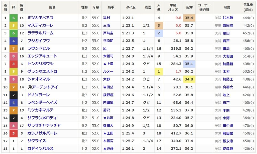The width and height of the screenshot is (257, 154).
Task: Click the circled 外 icon beside アーデントアイ
Action: coord(30,87)
